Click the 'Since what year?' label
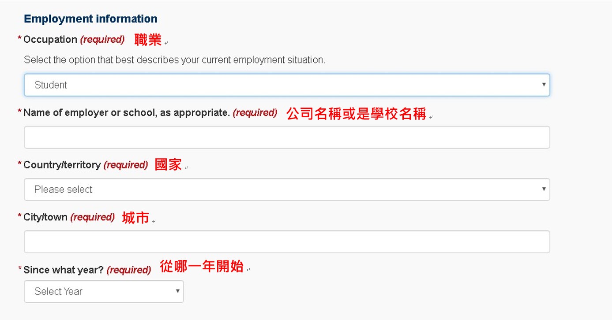 click(87, 270)
